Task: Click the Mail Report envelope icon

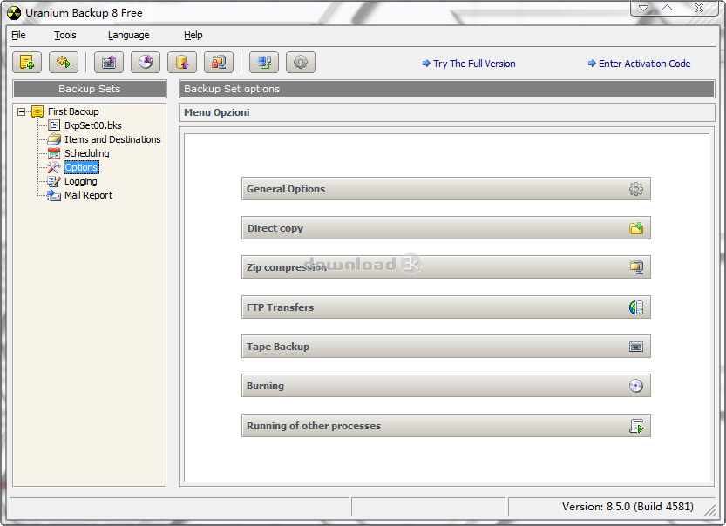Action: 54,195
